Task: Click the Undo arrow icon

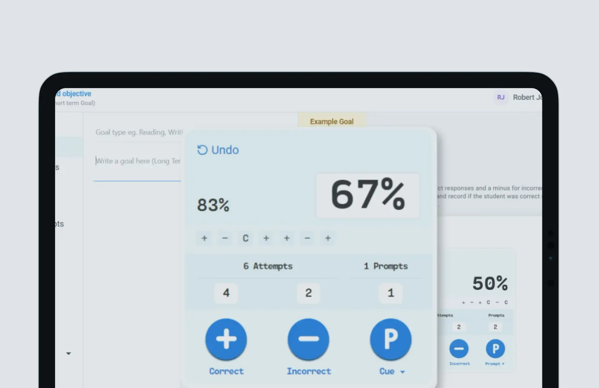Action: 202,150
